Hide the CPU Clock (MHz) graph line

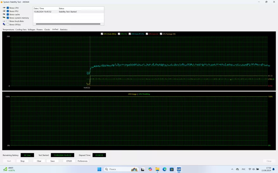pos(102,34)
